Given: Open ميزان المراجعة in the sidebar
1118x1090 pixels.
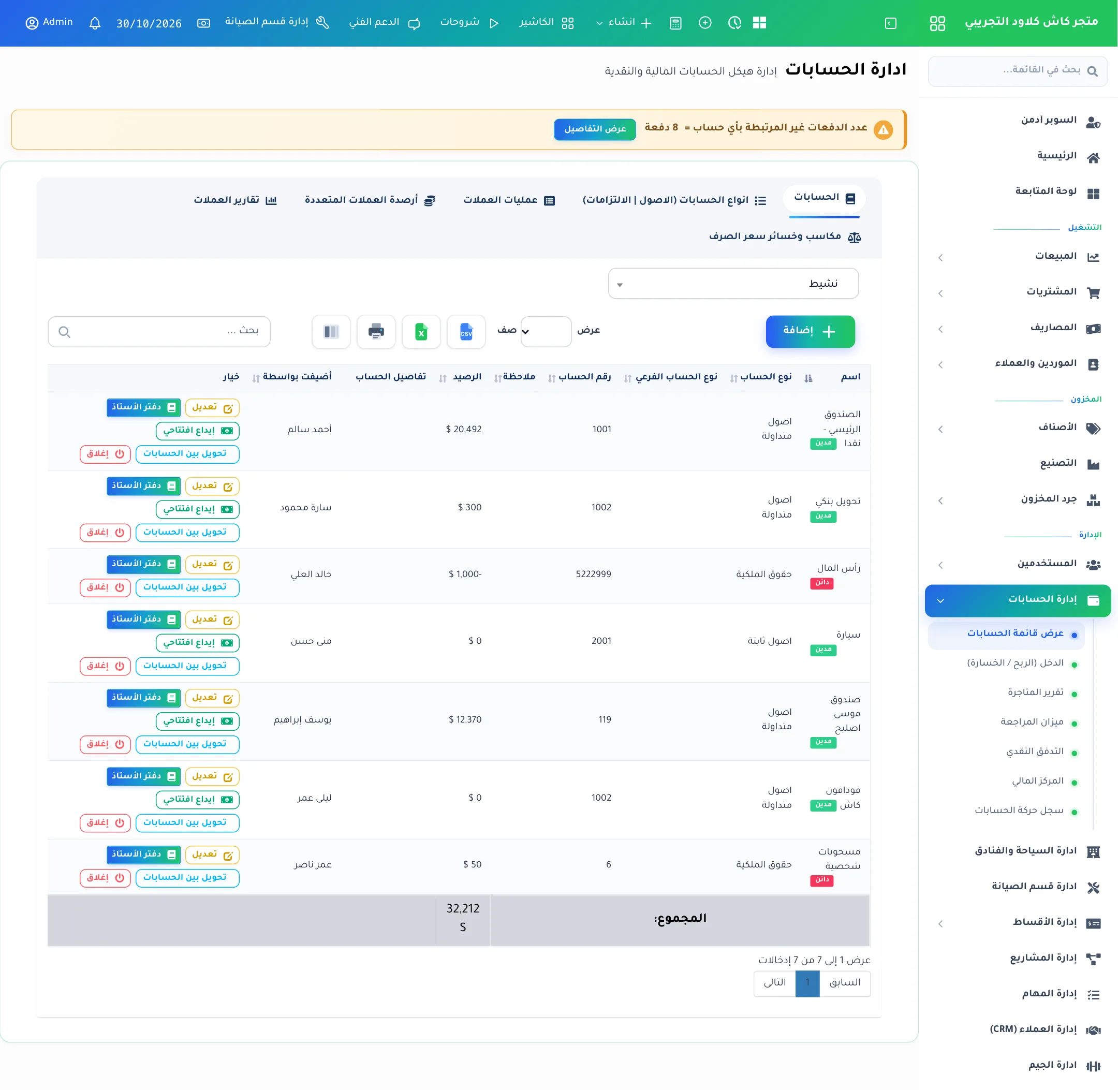Looking at the screenshot, I should pyautogui.click(x=1032, y=722).
